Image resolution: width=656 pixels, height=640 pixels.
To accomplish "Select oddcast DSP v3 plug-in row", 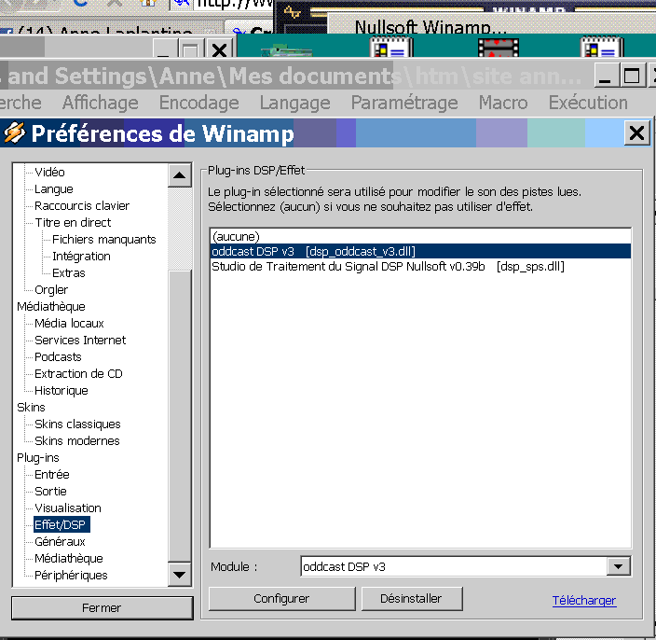I will pos(420,251).
